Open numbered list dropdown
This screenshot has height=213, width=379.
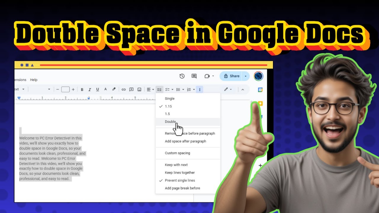191,89
